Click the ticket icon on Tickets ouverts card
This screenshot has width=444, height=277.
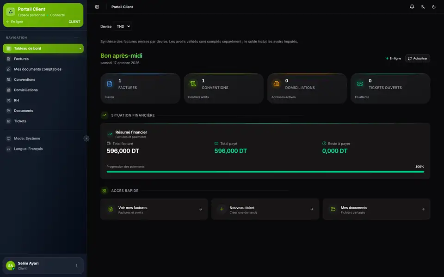coord(360,84)
